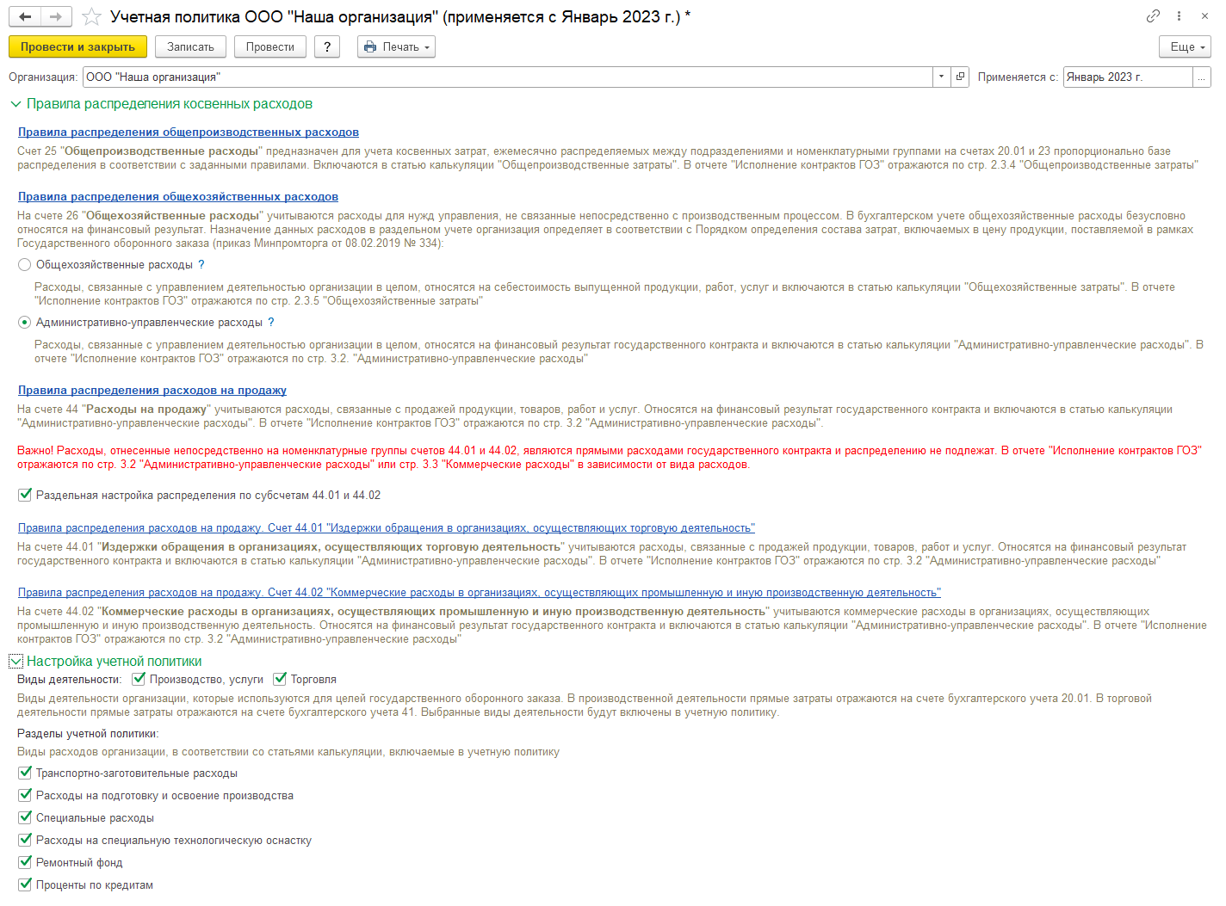The height and width of the screenshot is (906, 1226).
Task: Uncheck the Торговля activity checkbox
Action: [280, 679]
